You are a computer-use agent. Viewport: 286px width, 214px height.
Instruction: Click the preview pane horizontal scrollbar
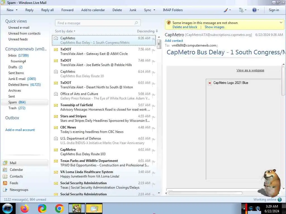[205, 193]
